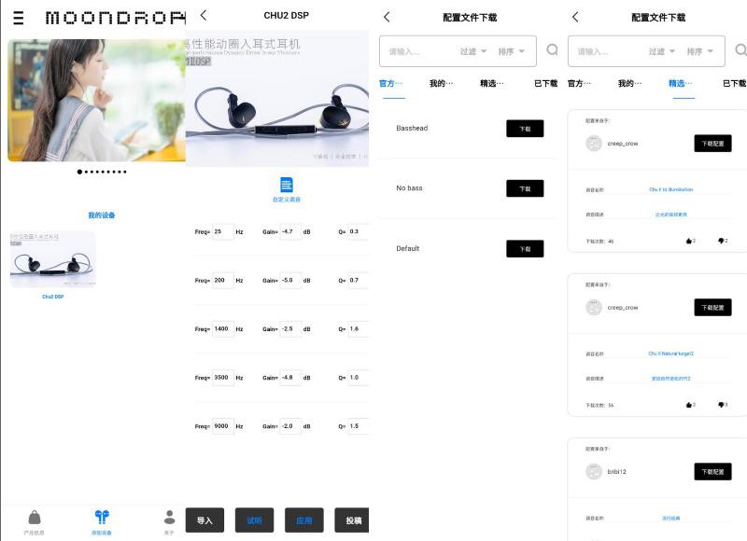
Task: Edit the Freq field showing 25 Hz
Action: pos(223,231)
